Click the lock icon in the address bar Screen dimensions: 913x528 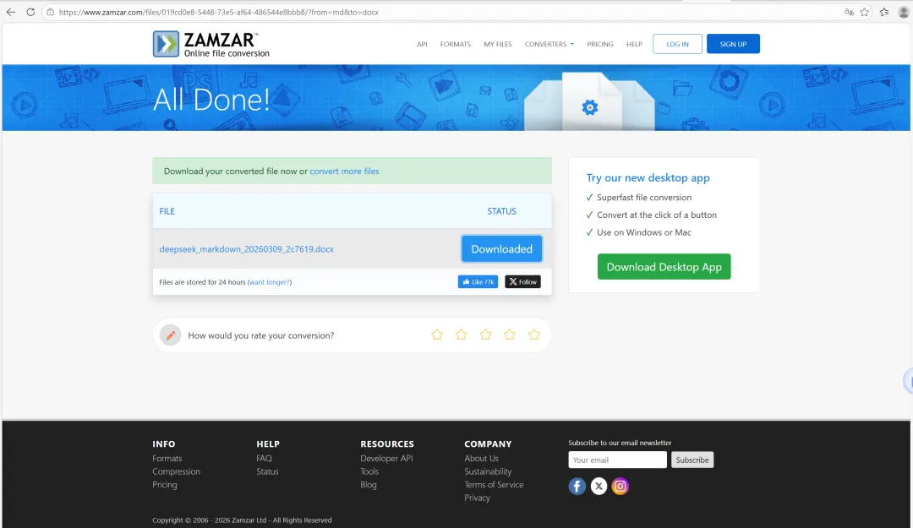pos(51,12)
